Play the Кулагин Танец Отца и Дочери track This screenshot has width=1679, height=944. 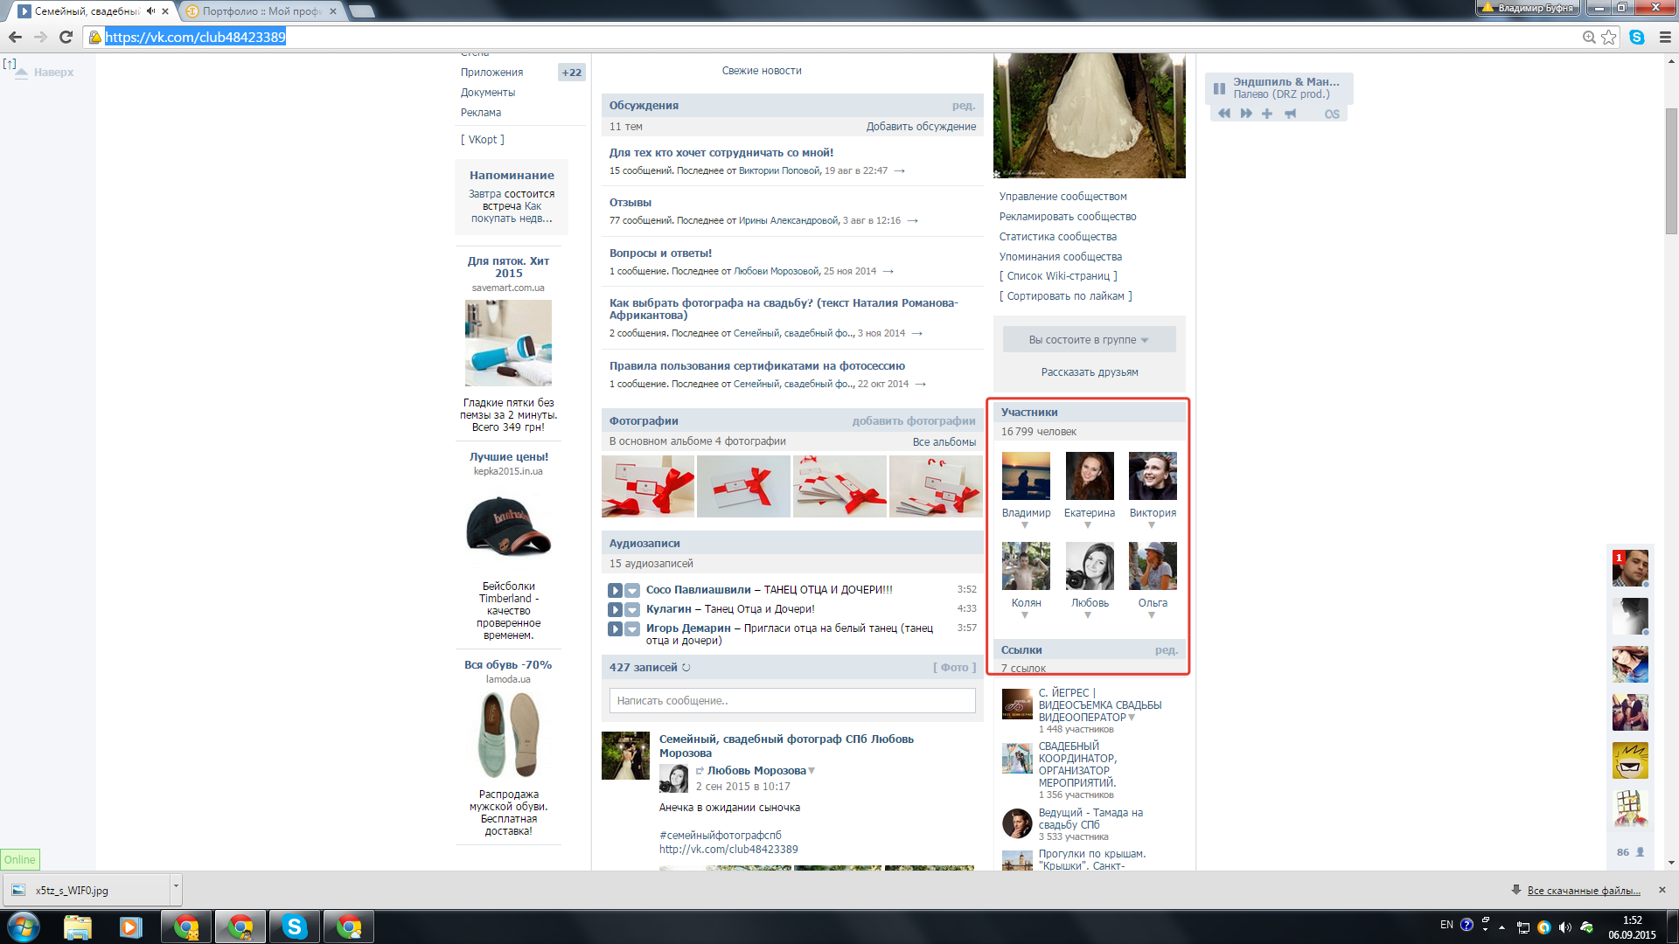[616, 609]
